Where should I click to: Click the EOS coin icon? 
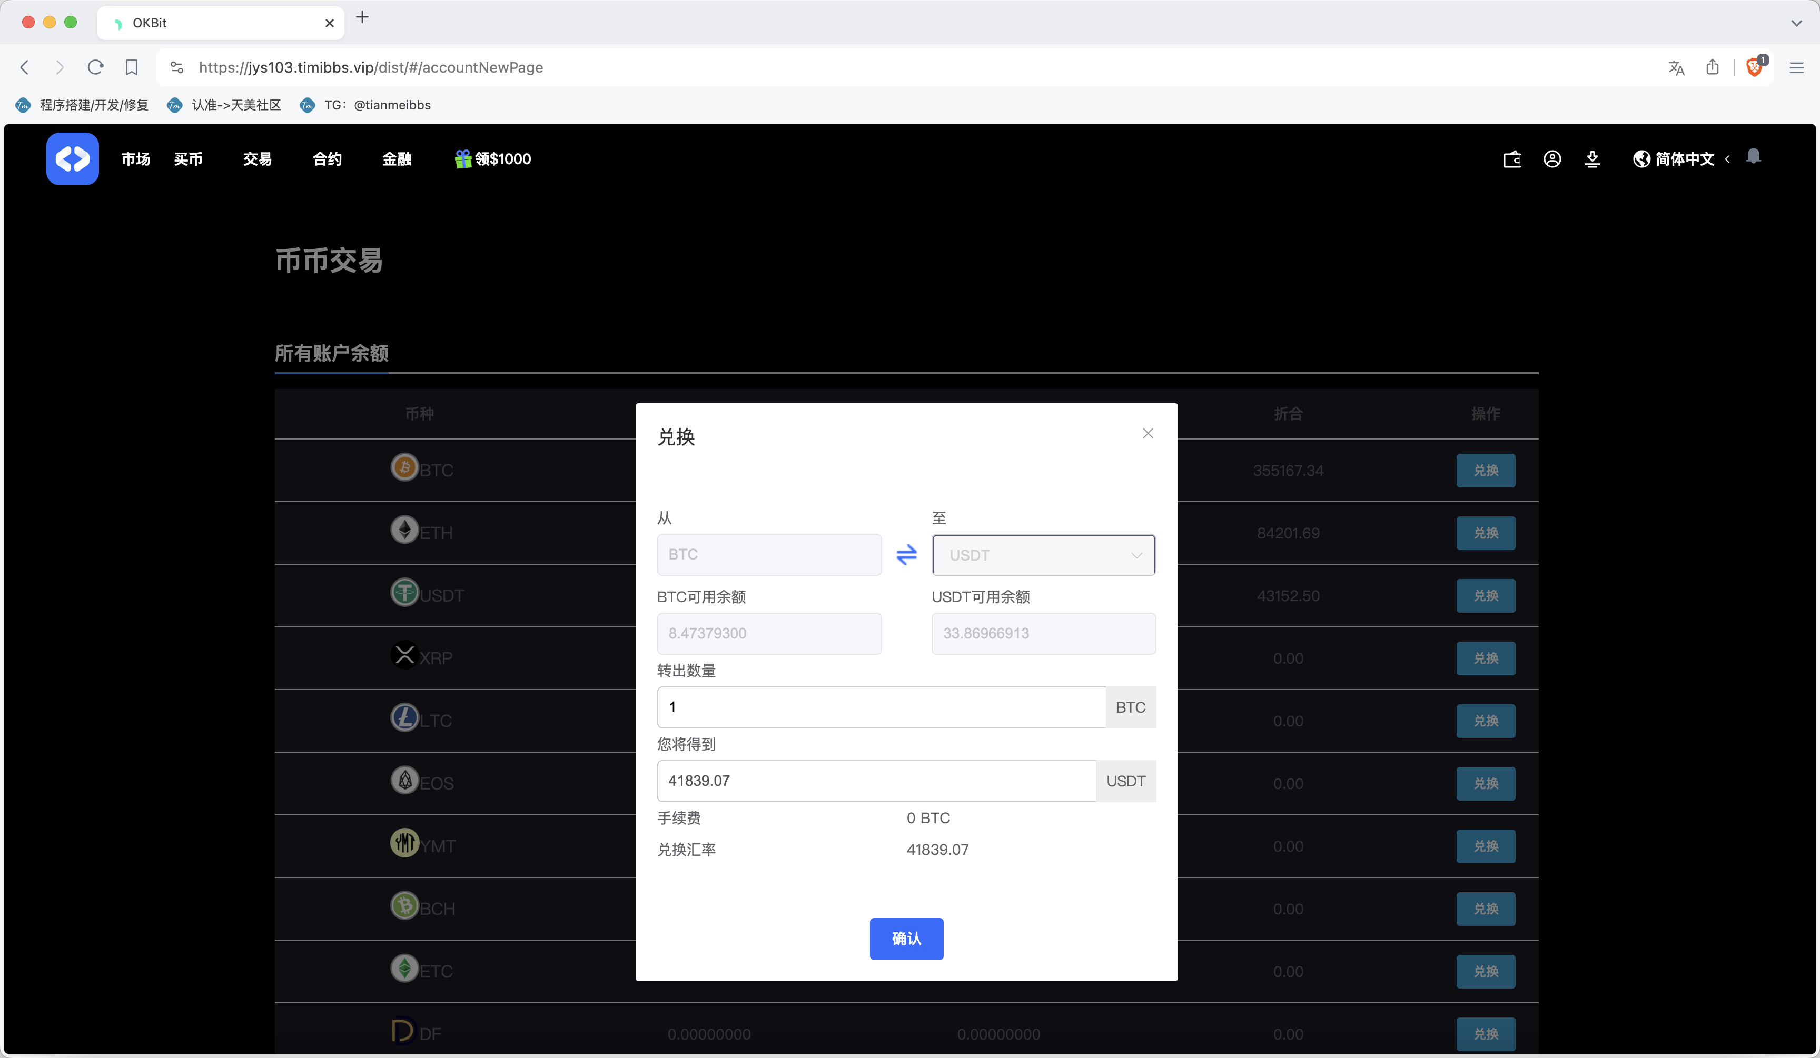click(404, 781)
